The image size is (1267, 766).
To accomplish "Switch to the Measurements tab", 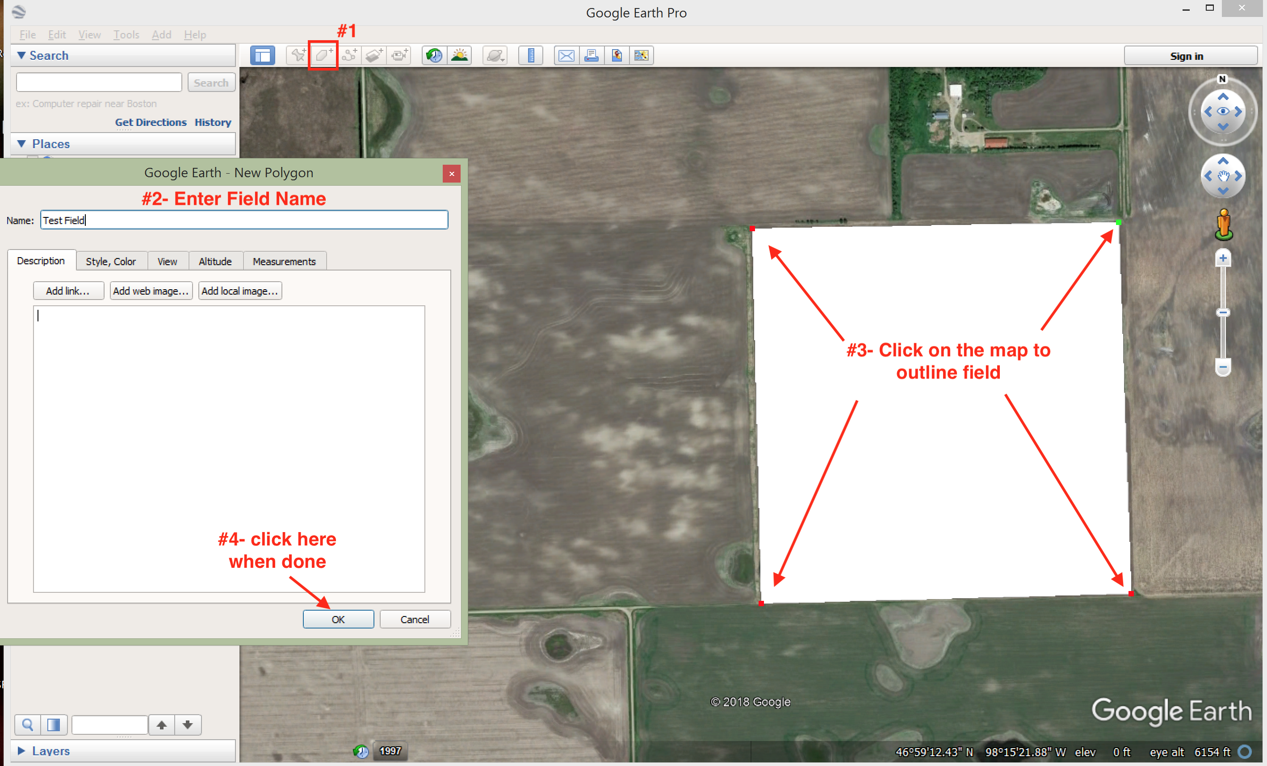I will point(284,261).
